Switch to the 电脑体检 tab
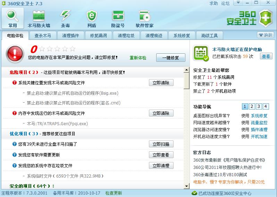277x197 pixels. click(x=15, y=36)
